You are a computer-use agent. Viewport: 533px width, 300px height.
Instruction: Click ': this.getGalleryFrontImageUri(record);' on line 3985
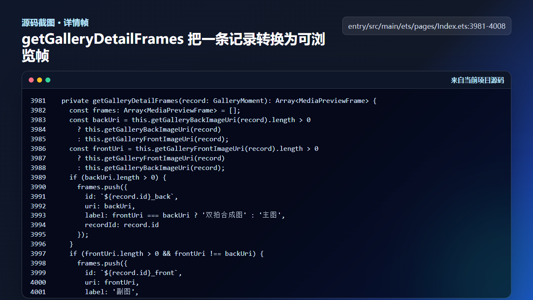[x=153, y=139]
